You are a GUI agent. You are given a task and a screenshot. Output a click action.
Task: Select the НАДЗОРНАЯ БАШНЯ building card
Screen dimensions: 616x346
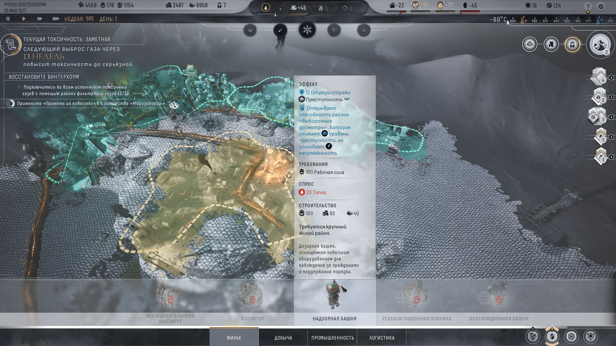(x=335, y=303)
